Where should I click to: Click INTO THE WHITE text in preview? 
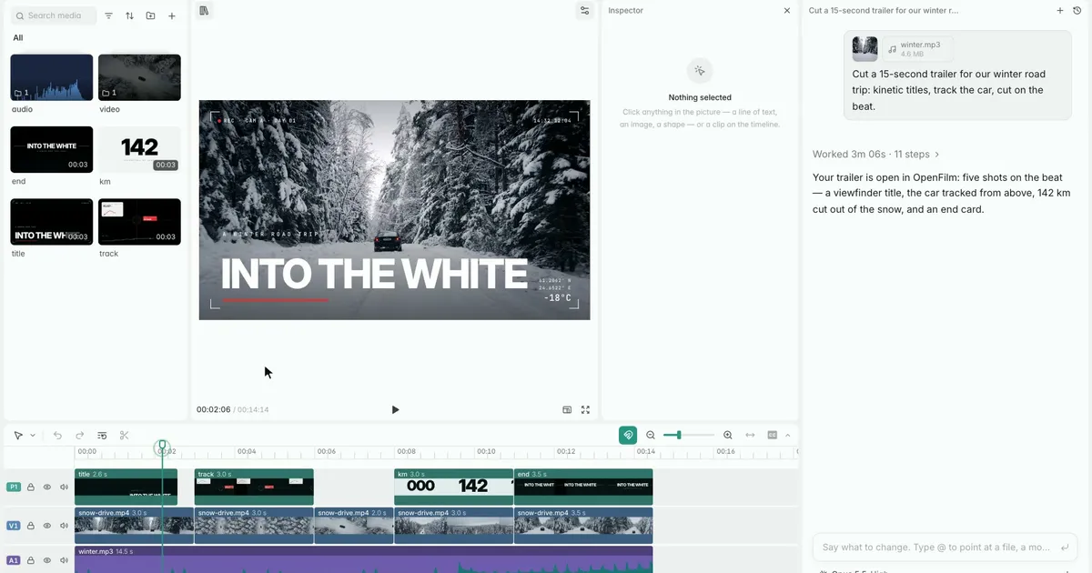pos(374,275)
